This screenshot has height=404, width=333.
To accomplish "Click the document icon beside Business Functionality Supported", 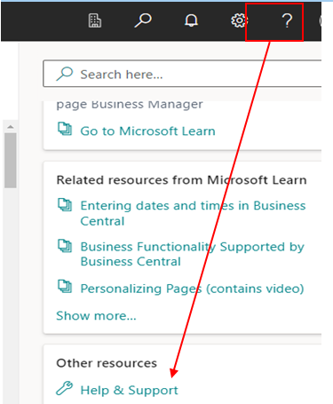I will click(x=65, y=246).
